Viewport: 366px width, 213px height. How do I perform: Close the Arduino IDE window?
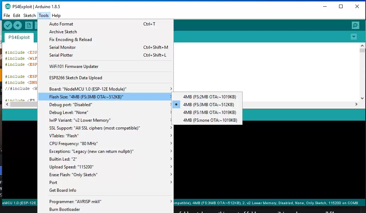pos(357,6)
